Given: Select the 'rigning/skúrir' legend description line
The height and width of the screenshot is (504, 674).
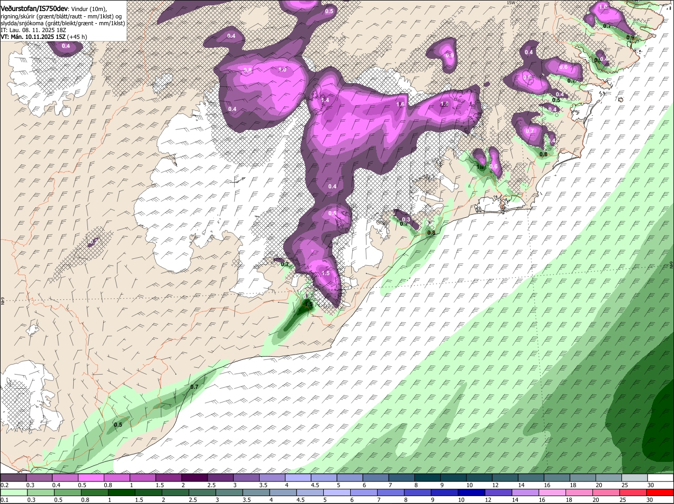Looking at the screenshot, I should pos(61,16).
